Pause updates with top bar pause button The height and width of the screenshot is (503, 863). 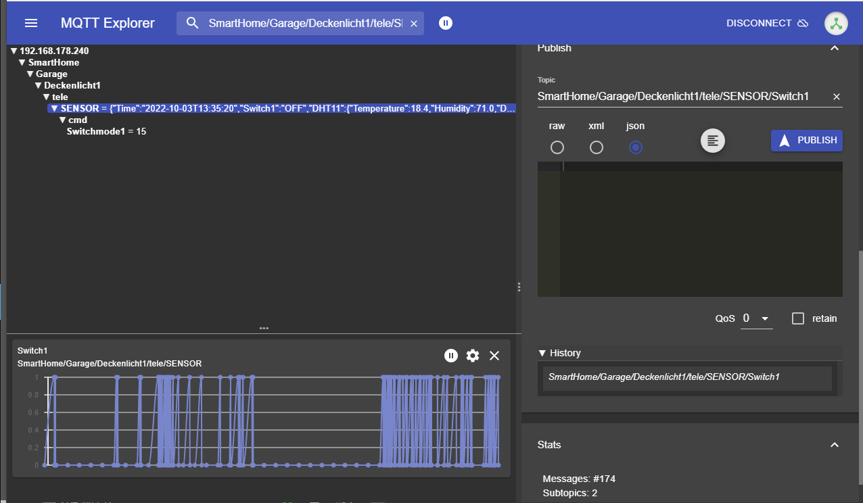point(445,23)
